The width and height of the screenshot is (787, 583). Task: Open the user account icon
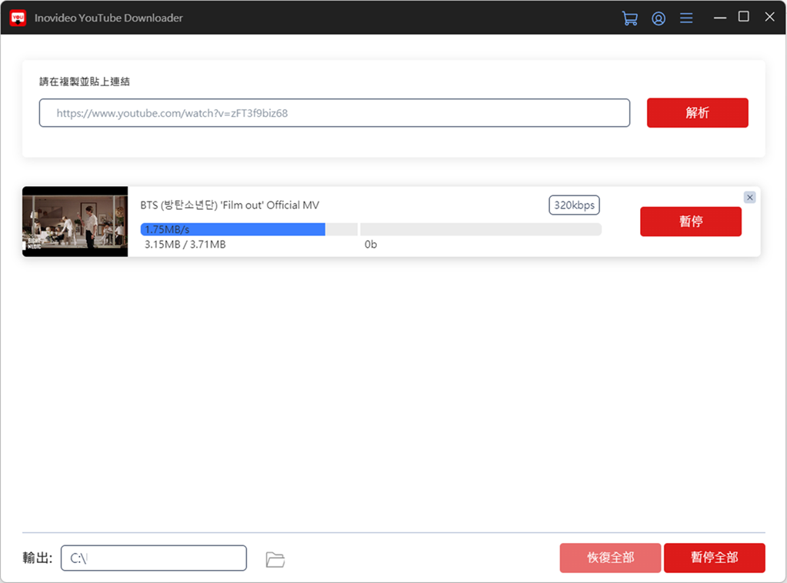659,18
